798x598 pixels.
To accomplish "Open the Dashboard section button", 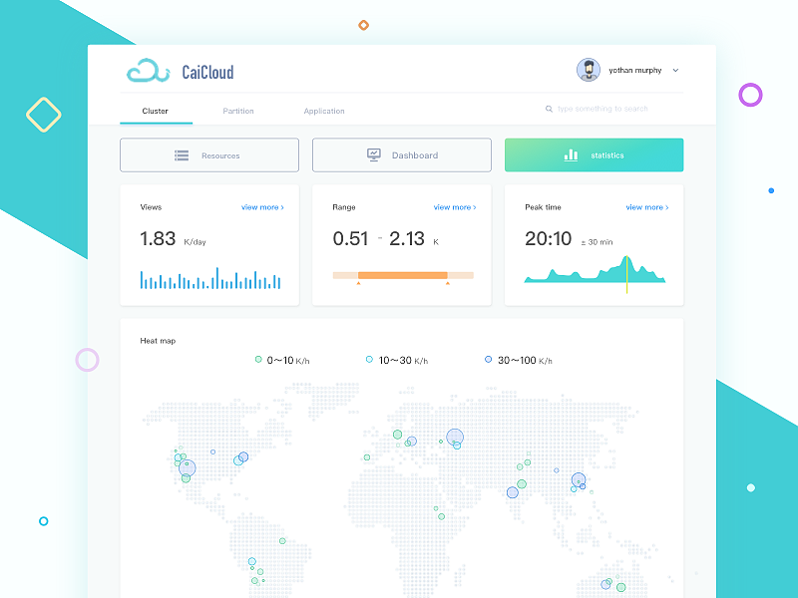I will click(x=402, y=155).
